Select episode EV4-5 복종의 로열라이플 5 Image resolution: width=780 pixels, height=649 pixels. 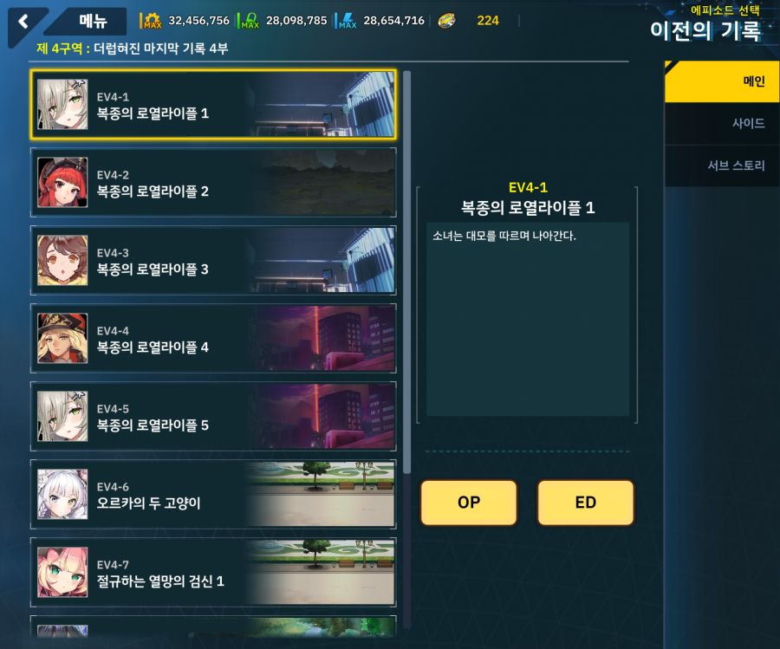pos(213,417)
